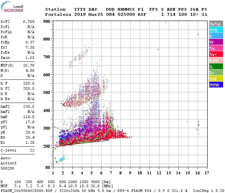Click the foF1 N/A value
Screen dimensions: 225x193
(31, 27)
